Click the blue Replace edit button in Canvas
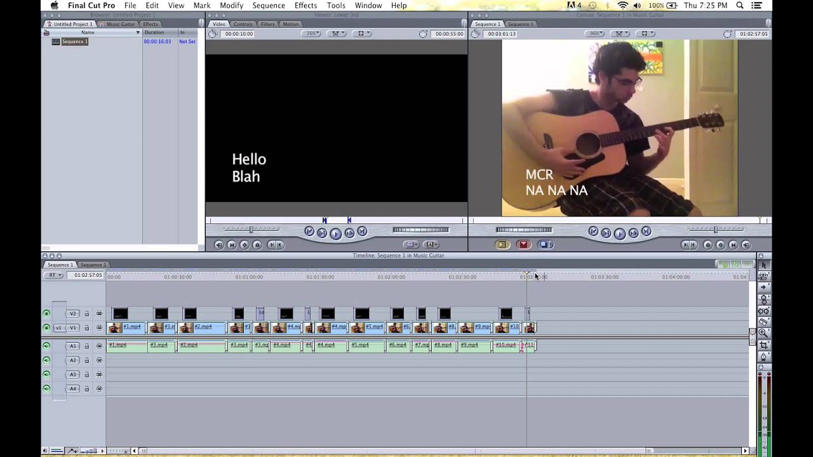 (545, 244)
